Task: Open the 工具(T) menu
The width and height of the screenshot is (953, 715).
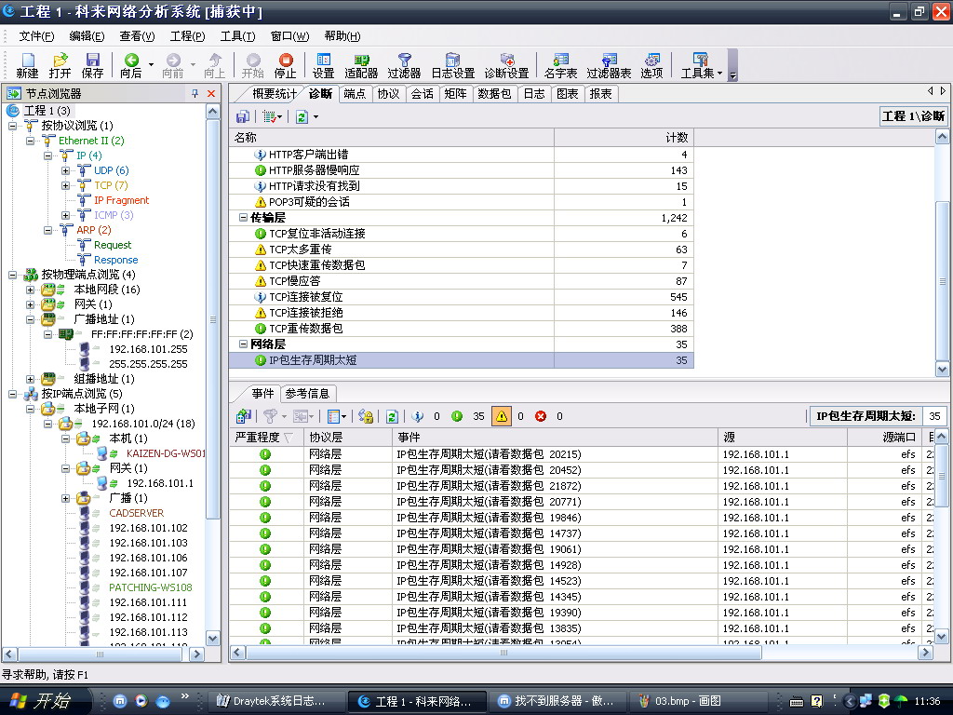Action: pos(237,36)
